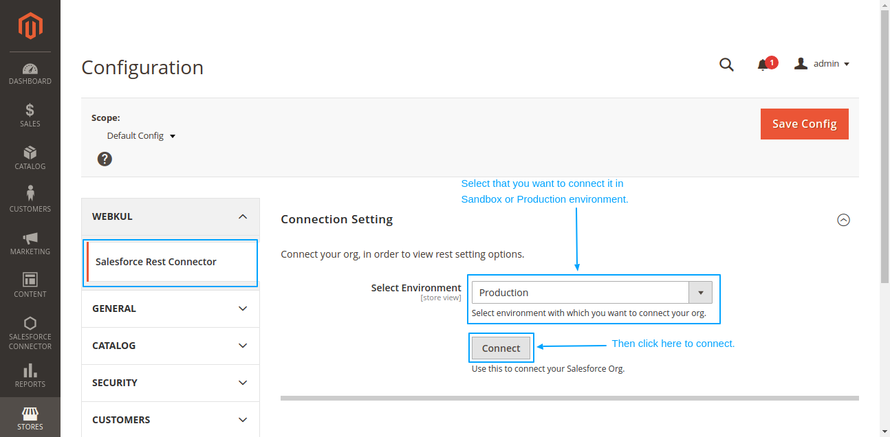Click the scope help question mark icon
The height and width of the screenshot is (437, 890).
(x=105, y=159)
